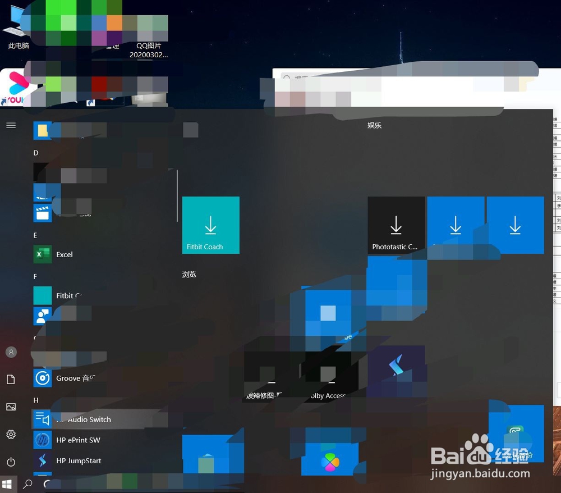Click the Windows Start button
Viewport: 561px width, 493px height.
(7, 485)
